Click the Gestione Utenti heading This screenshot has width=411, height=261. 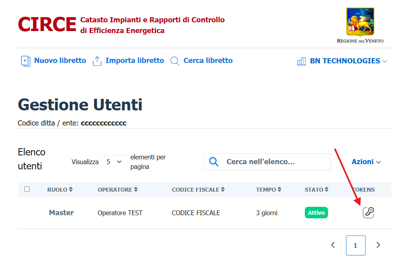click(x=80, y=105)
